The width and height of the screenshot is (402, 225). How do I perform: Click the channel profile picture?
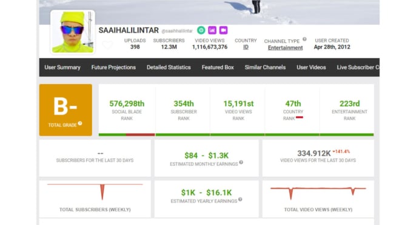click(x=73, y=32)
